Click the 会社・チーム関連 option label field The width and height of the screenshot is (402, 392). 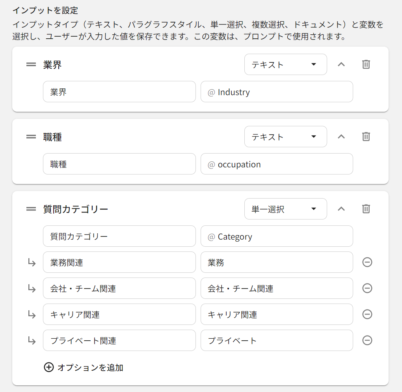tap(119, 288)
